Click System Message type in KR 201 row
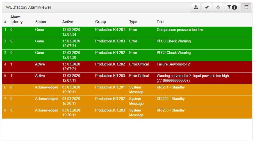This screenshot has width=255, height=143. pyautogui.click(x=136, y=90)
